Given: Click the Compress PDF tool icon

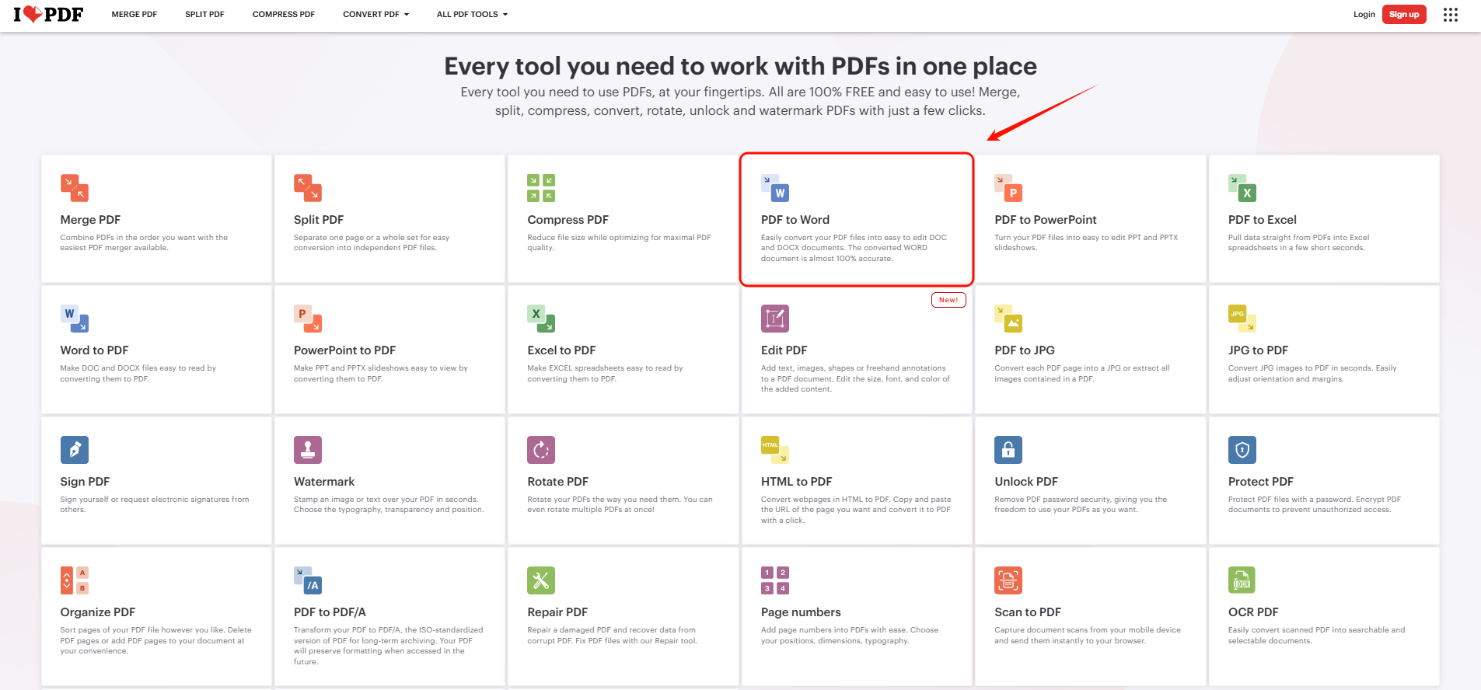Looking at the screenshot, I should coord(541,188).
